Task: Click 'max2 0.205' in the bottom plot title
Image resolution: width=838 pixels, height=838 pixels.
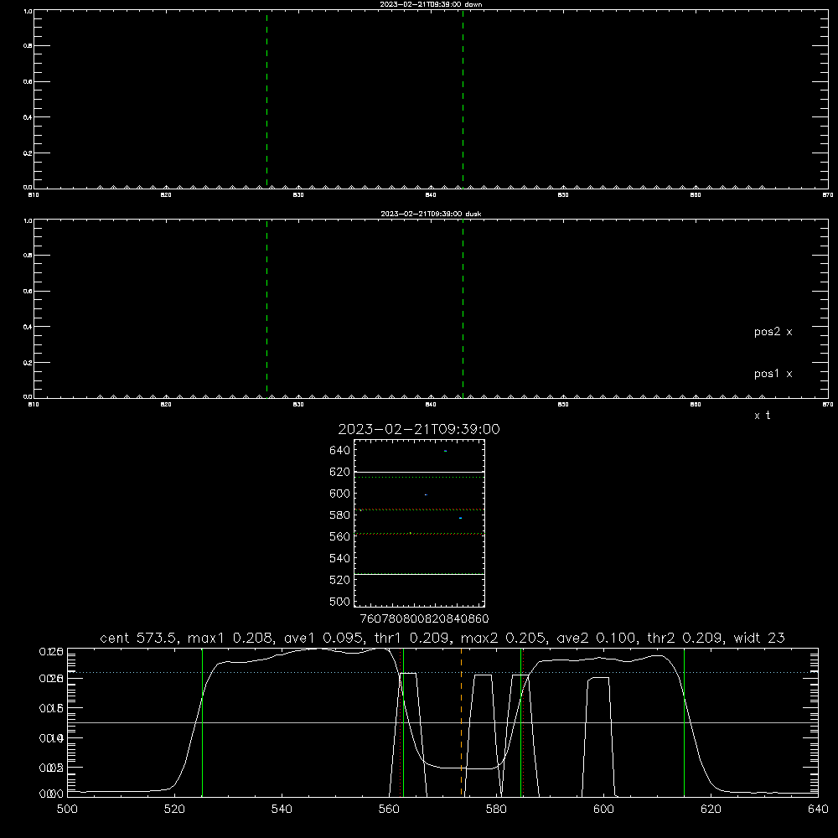Action: click(x=504, y=638)
